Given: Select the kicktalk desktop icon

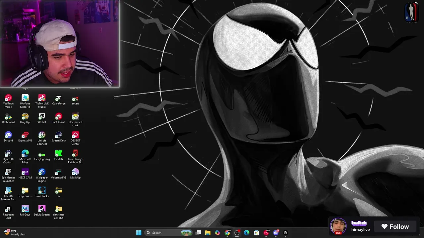Looking at the screenshot, I should click(59, 156).
